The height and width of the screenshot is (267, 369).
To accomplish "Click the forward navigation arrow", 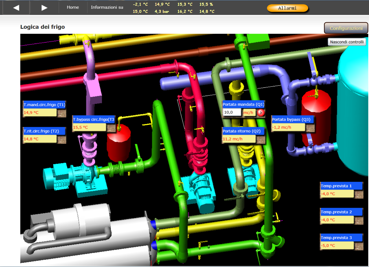I will point(44,8).
